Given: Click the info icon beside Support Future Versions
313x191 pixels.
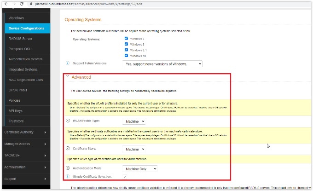Looking at the screenshot, I should (x=68, y=64).
